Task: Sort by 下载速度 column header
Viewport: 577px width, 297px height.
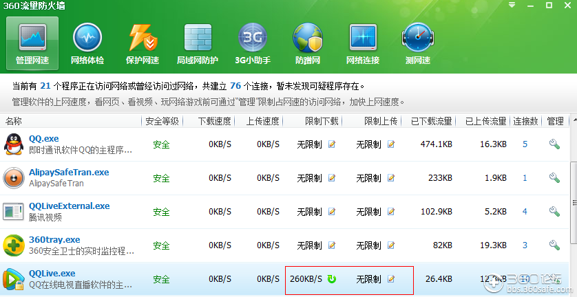Action: [x=214, y=121]
